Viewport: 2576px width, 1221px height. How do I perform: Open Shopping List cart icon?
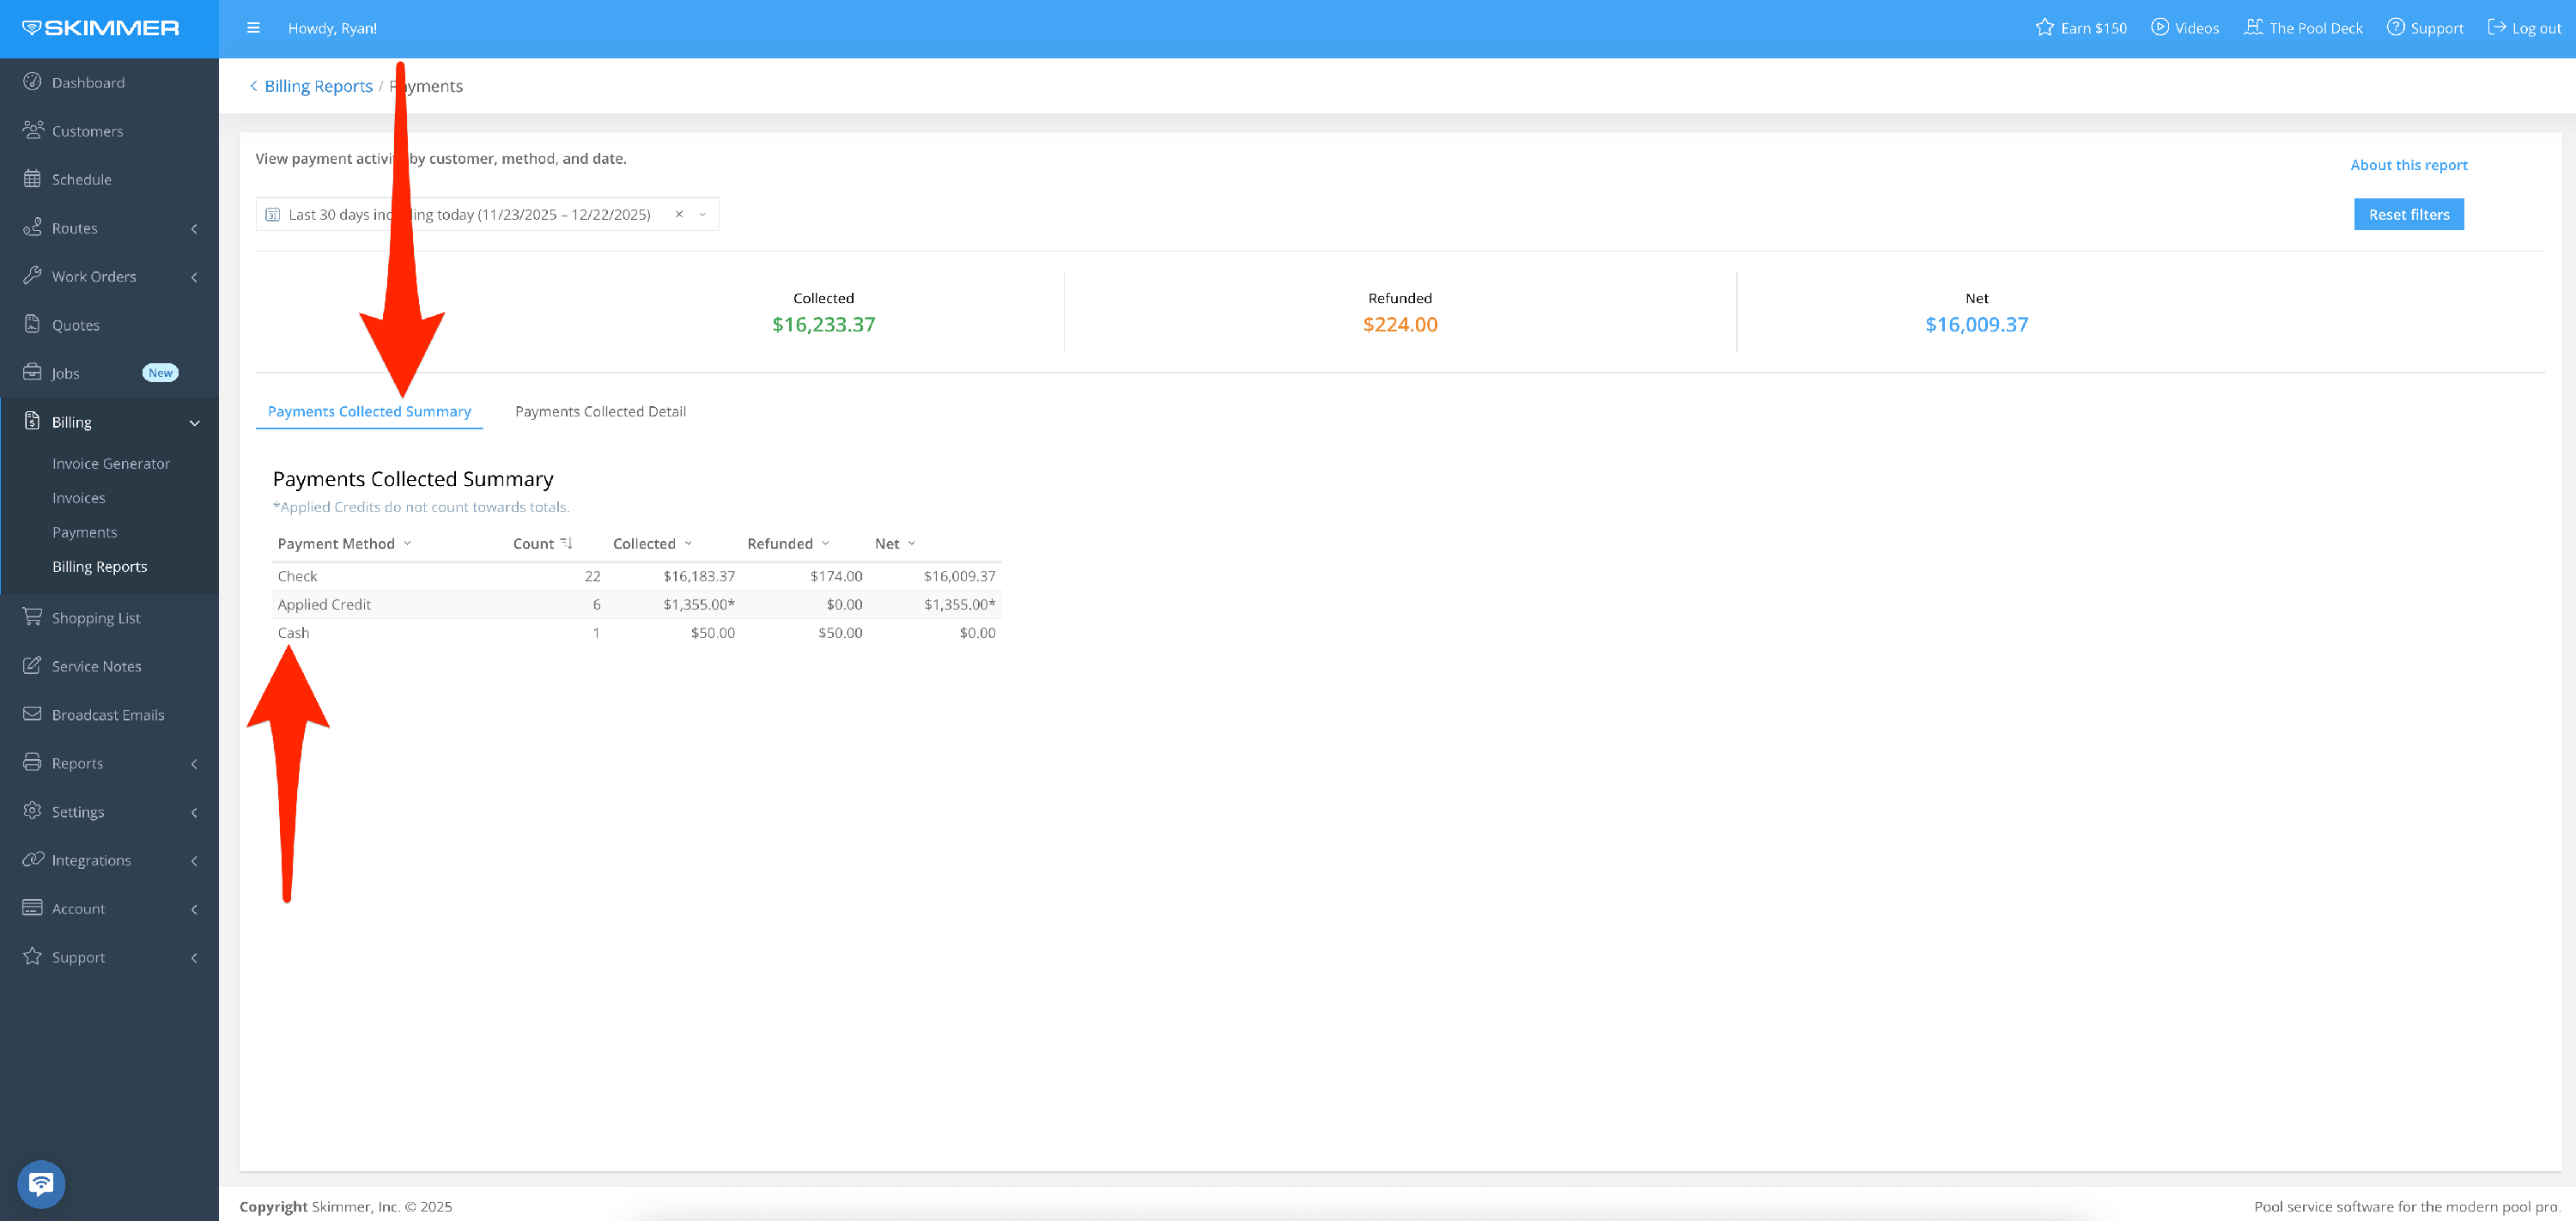tap(32, 617)
